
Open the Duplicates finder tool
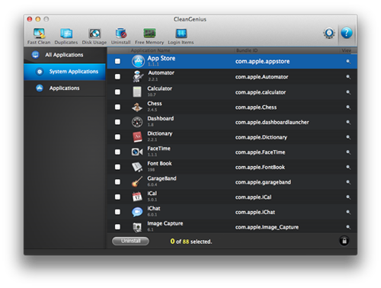coord(66,36)
